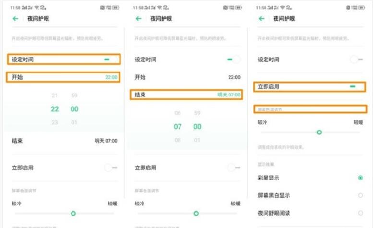This screenshot has height=228, width=373.
Task: Disable 立即启用 switch in the right screen
Action: pos(357,87)
